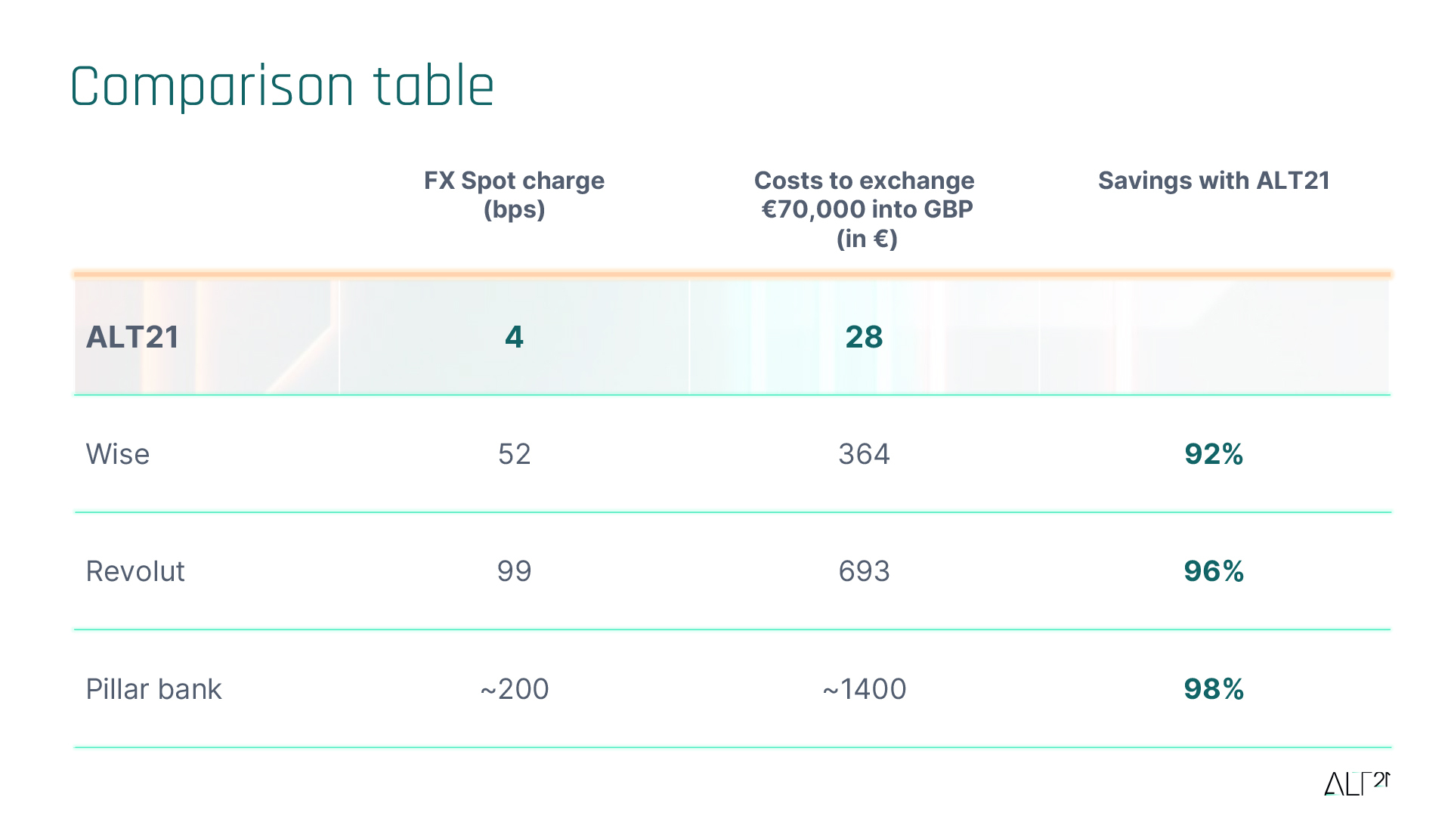Viewport: 1451px width, 816px height.
Task: Select the Pillar bank row label
Action: point(153,689)
